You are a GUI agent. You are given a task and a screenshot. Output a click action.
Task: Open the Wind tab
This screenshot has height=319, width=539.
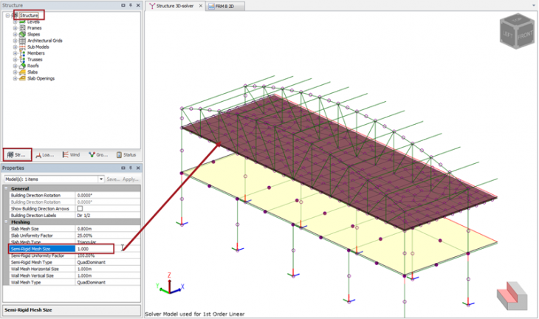point(71,155)
